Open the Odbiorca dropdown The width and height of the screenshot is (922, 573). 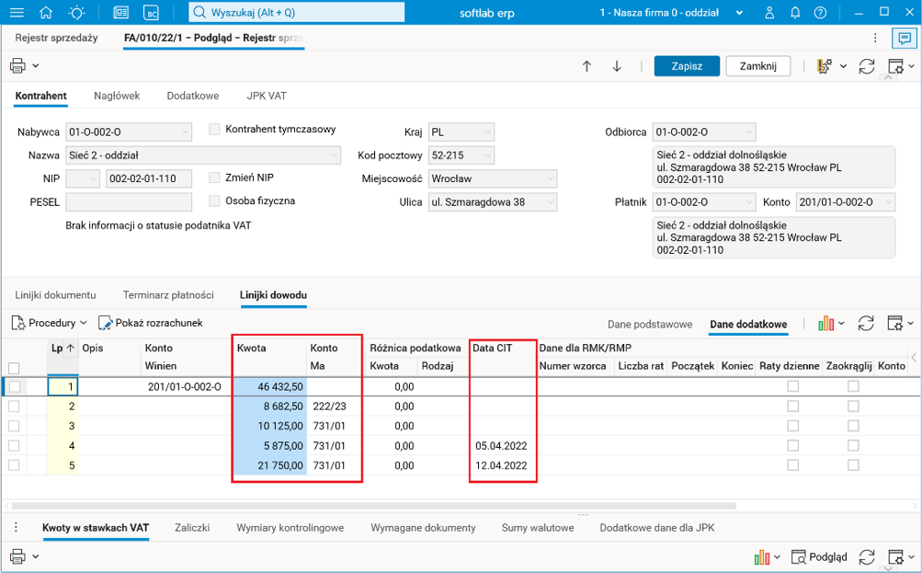coord(748,132)
